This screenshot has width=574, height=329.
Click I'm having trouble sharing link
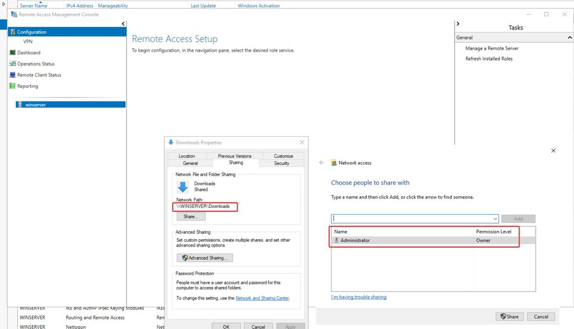click(359, 297)
